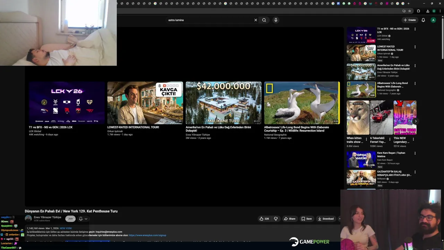
Task: Open sidebar Orkun Işıtmak tour video thumbnail
Action: tap(361, 53)
